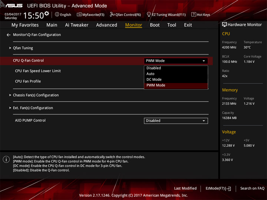Screen dimensions: 267x200
Task: Open the CPU Q-Fan Control dropdown
Action: tap(176, 61)
